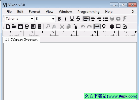The image size is (139, 100).
Task: Click the sparkle wand icon
Action: (x=54, y=26)
